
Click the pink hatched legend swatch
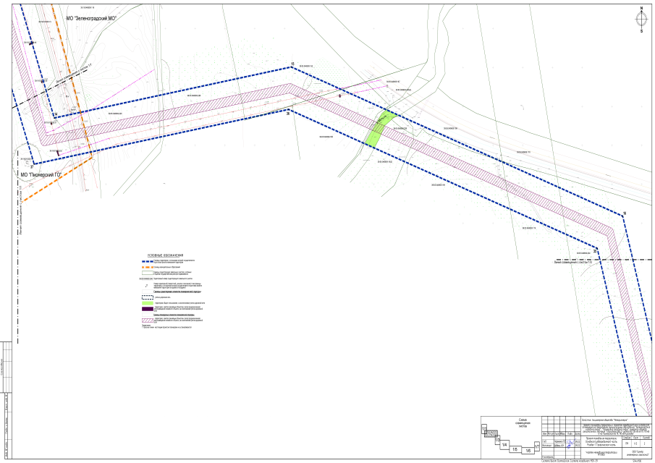tap(148, 320)
